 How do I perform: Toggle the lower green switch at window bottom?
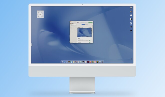[90, 42]
